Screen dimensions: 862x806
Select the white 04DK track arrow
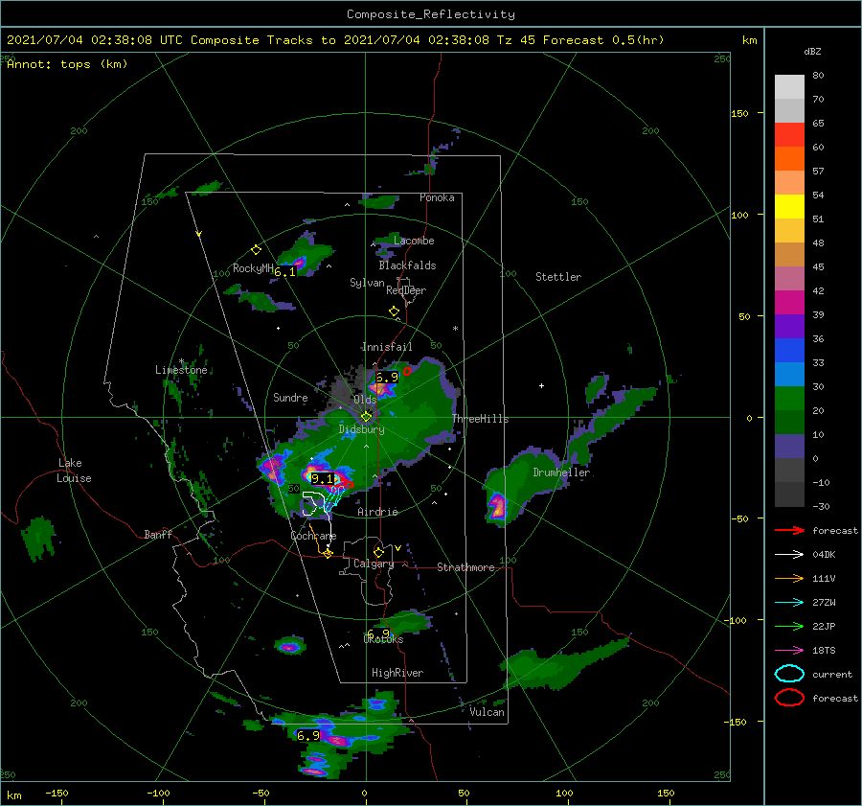(x=789, y=555)
